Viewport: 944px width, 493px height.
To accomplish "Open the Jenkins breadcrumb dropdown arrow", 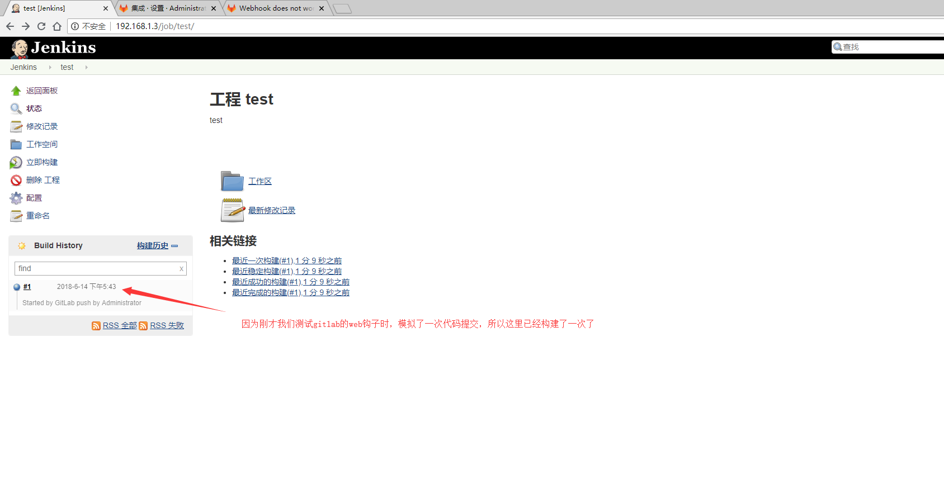I will 50,67.
